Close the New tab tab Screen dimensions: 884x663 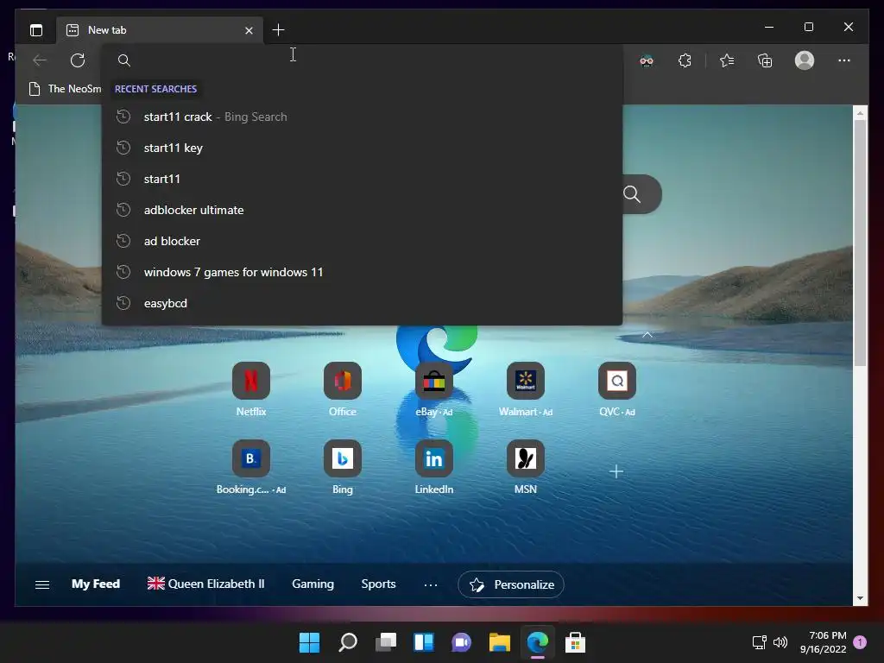(249, 30)
